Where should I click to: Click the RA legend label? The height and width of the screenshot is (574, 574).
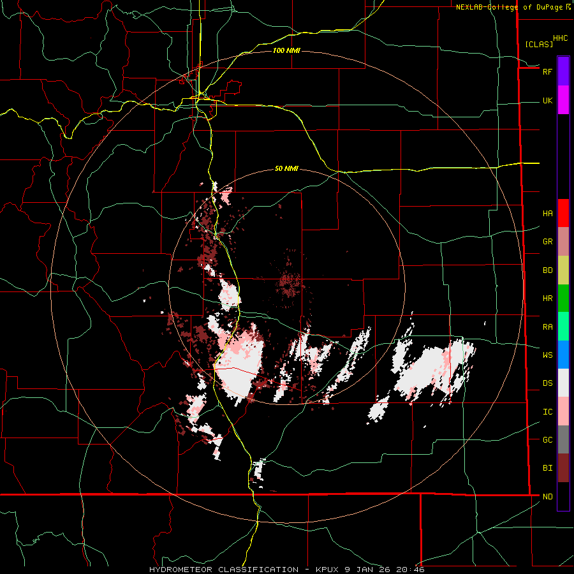pyautogui.click(x=547, y=327)
